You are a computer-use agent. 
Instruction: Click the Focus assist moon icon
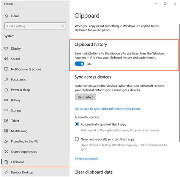click(x=6, y=79)
